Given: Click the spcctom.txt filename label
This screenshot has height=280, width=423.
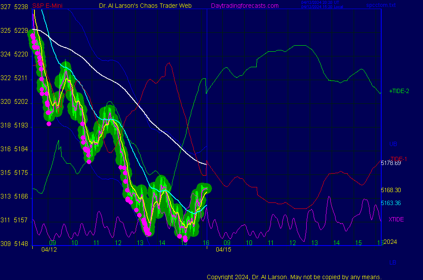Looking at the screenshot, I should coord(381,5).
